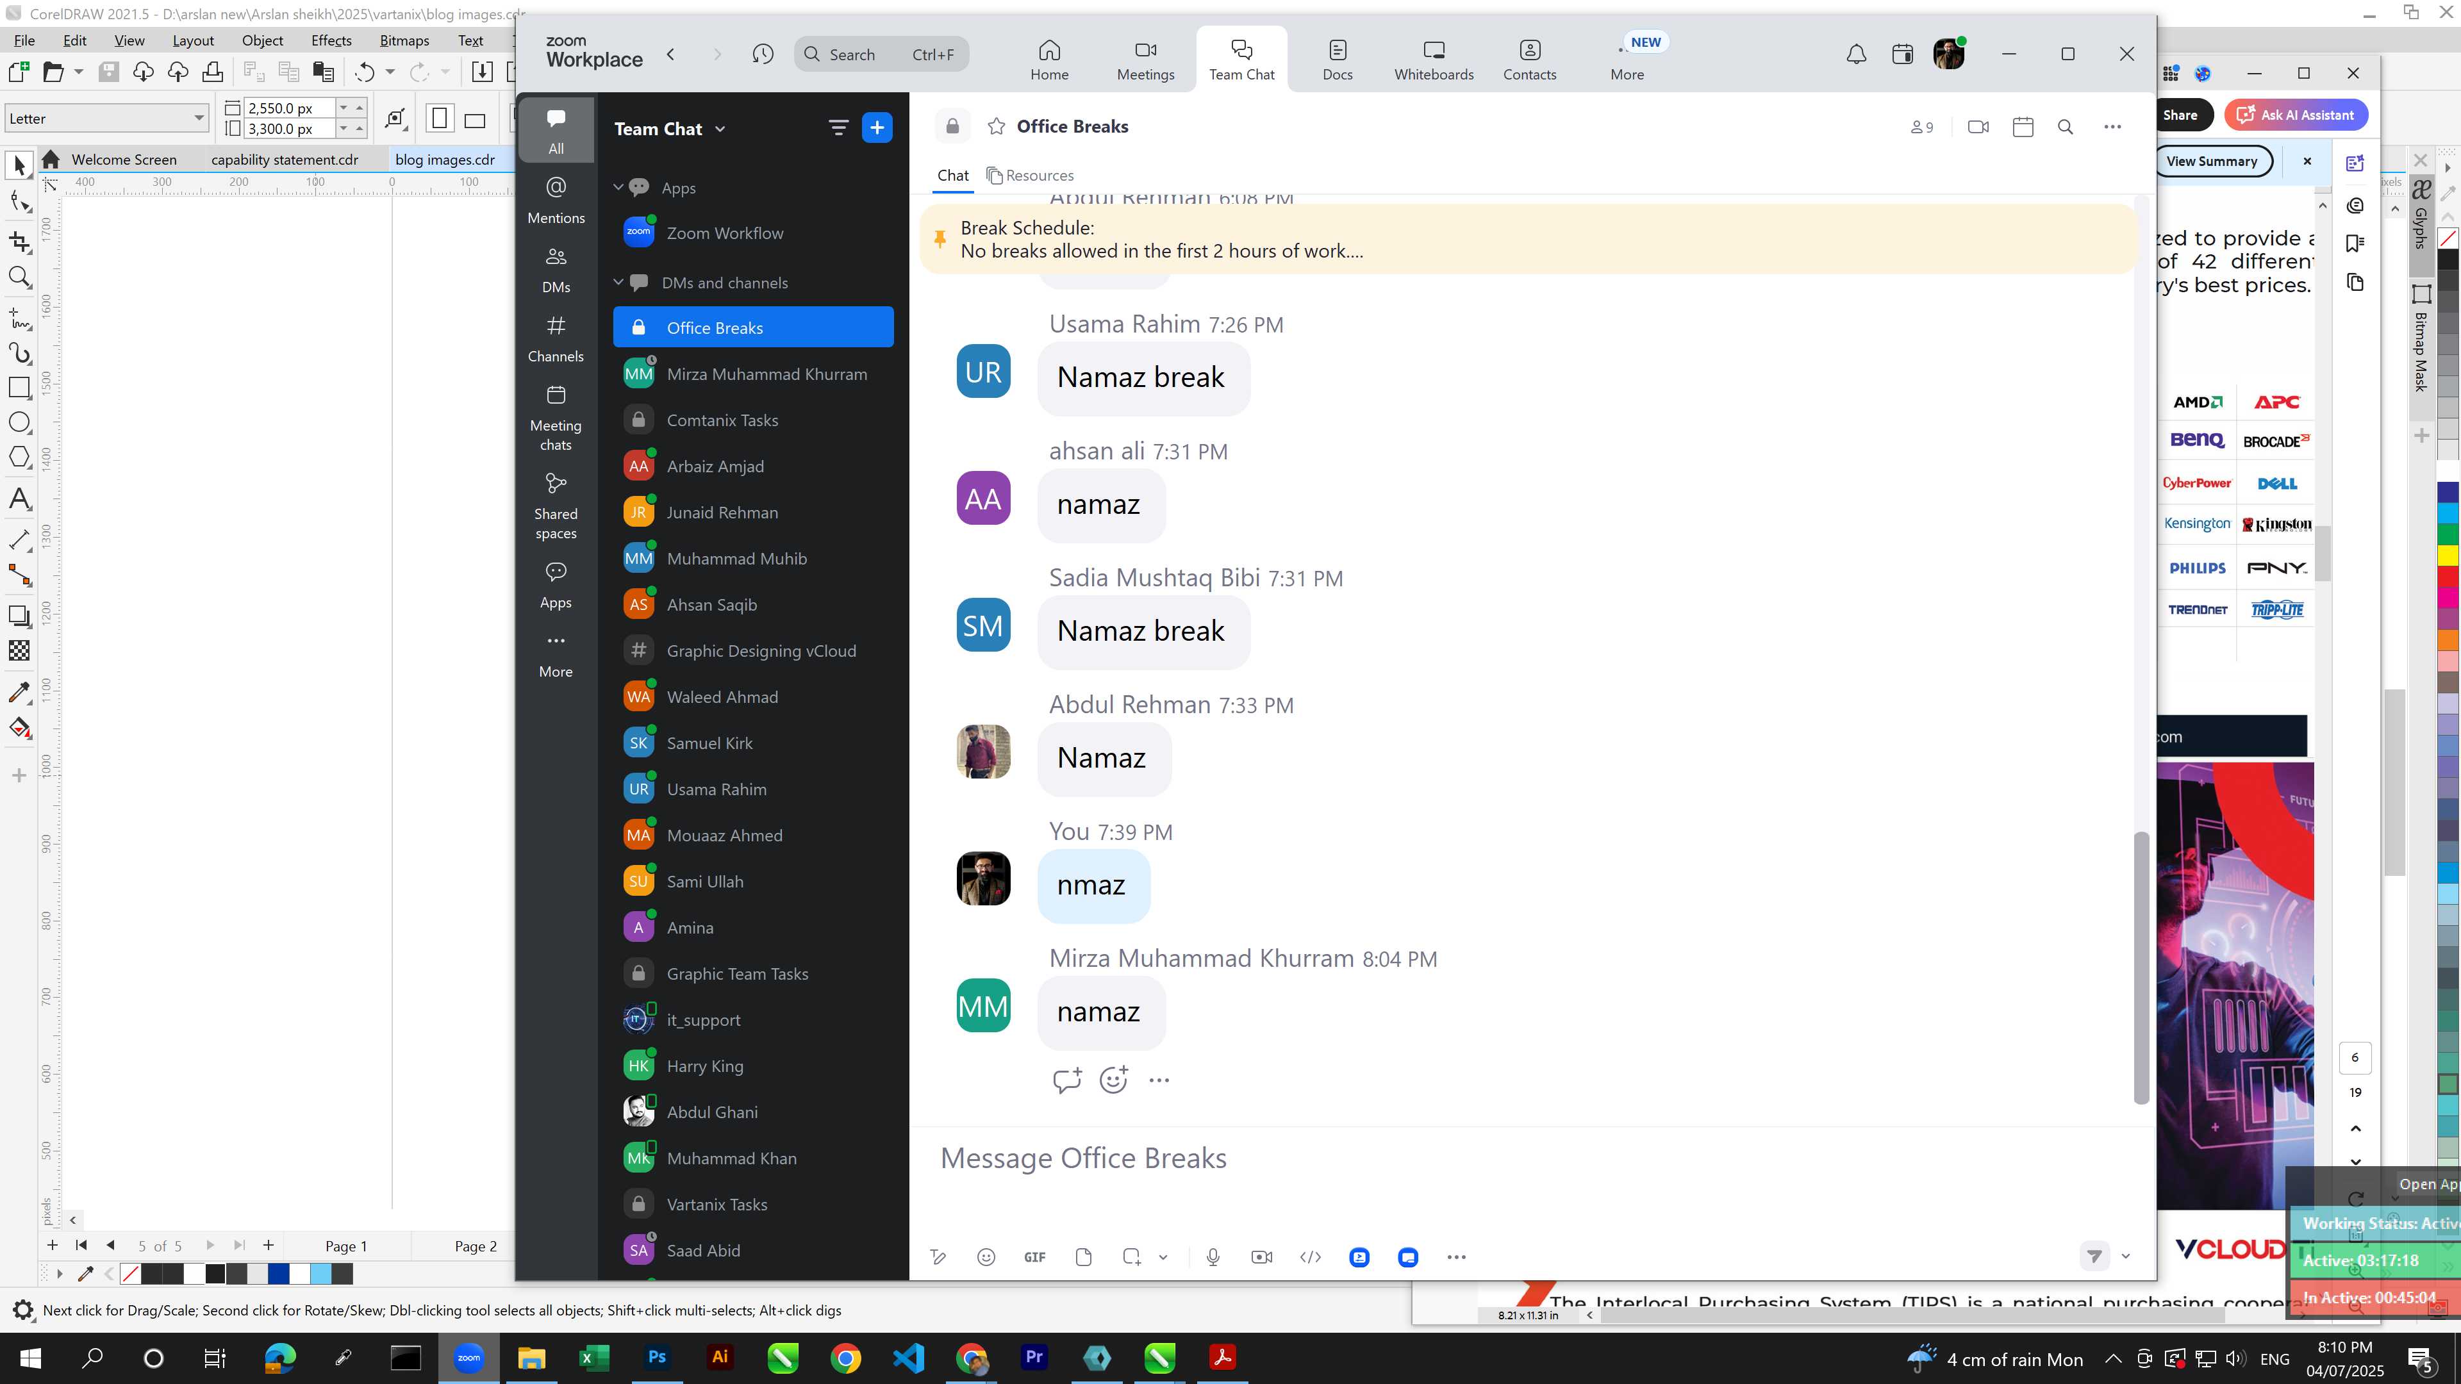Click the new chat plus button
Viewport: 2461px width, 1384px height.
877,127
